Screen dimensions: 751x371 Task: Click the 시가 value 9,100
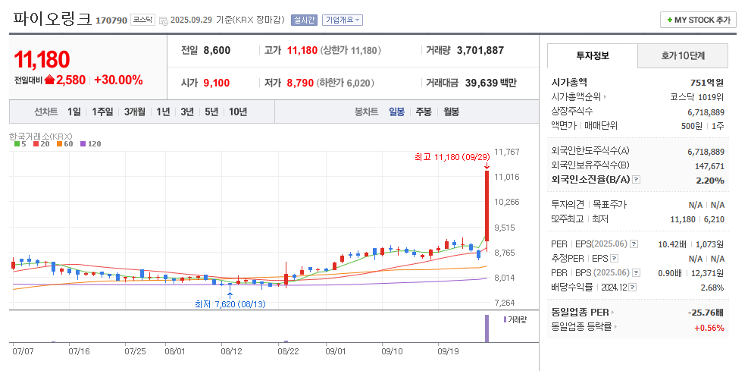(x=217, y=83)
